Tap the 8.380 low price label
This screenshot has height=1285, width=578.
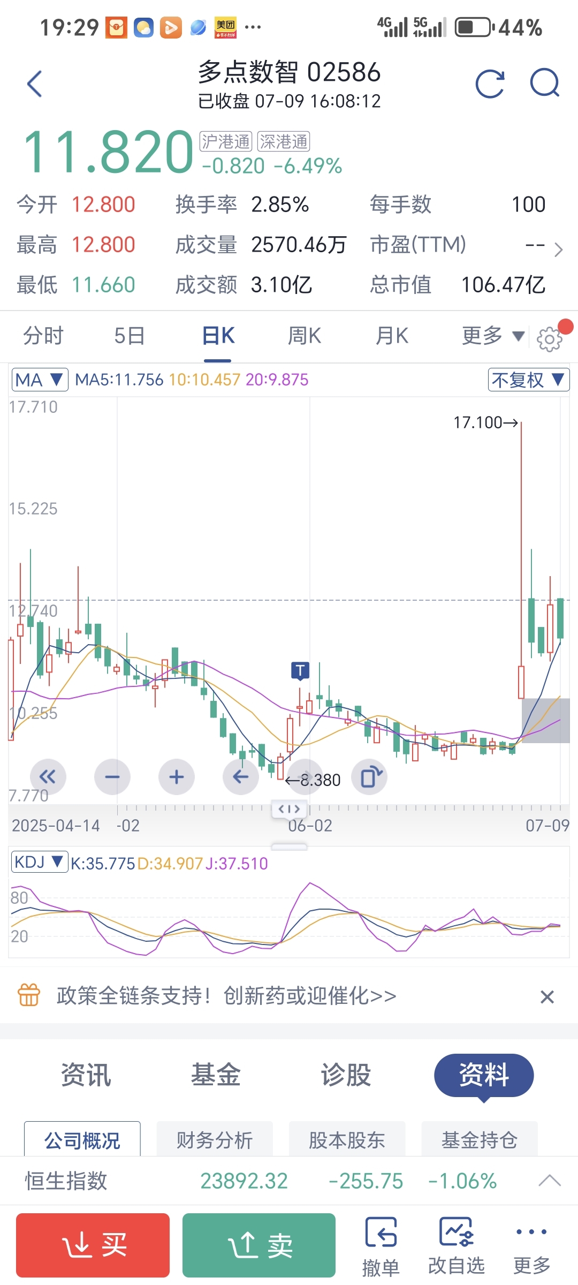point(314,780)
